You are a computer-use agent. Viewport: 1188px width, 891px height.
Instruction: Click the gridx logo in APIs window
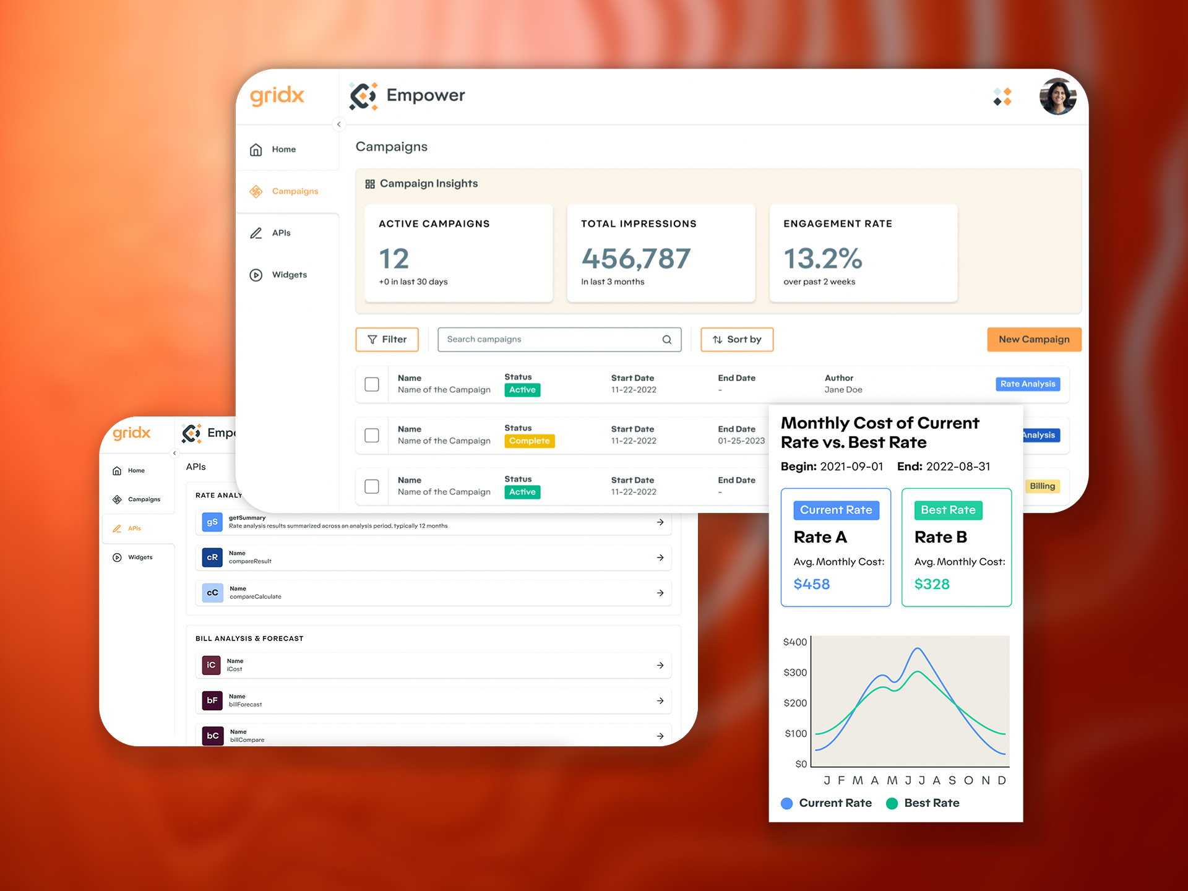pyautogui.click(x=132, y=433)
